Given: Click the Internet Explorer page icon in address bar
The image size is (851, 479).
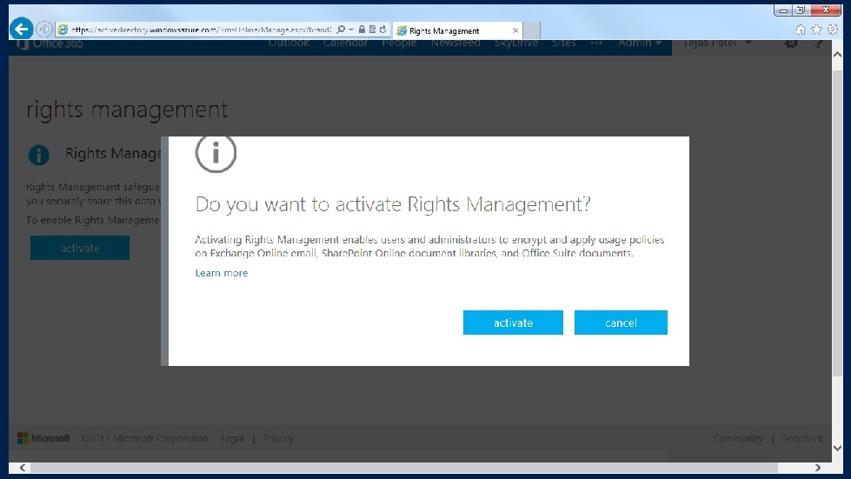Looking at the screenshot, I should point(63,30).
